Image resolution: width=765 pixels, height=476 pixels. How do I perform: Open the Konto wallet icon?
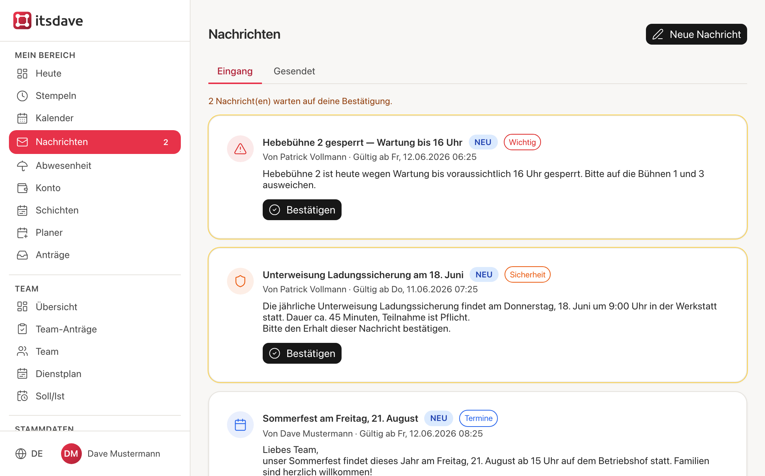click(22, 188)
